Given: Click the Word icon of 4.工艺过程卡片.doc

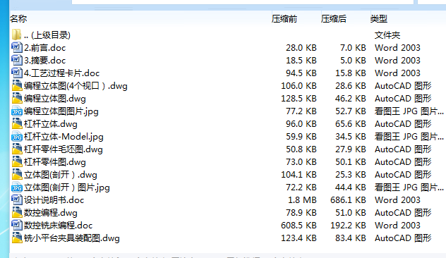Looking at the screenshot, I should pyautogui.click(x=16, y=73).
